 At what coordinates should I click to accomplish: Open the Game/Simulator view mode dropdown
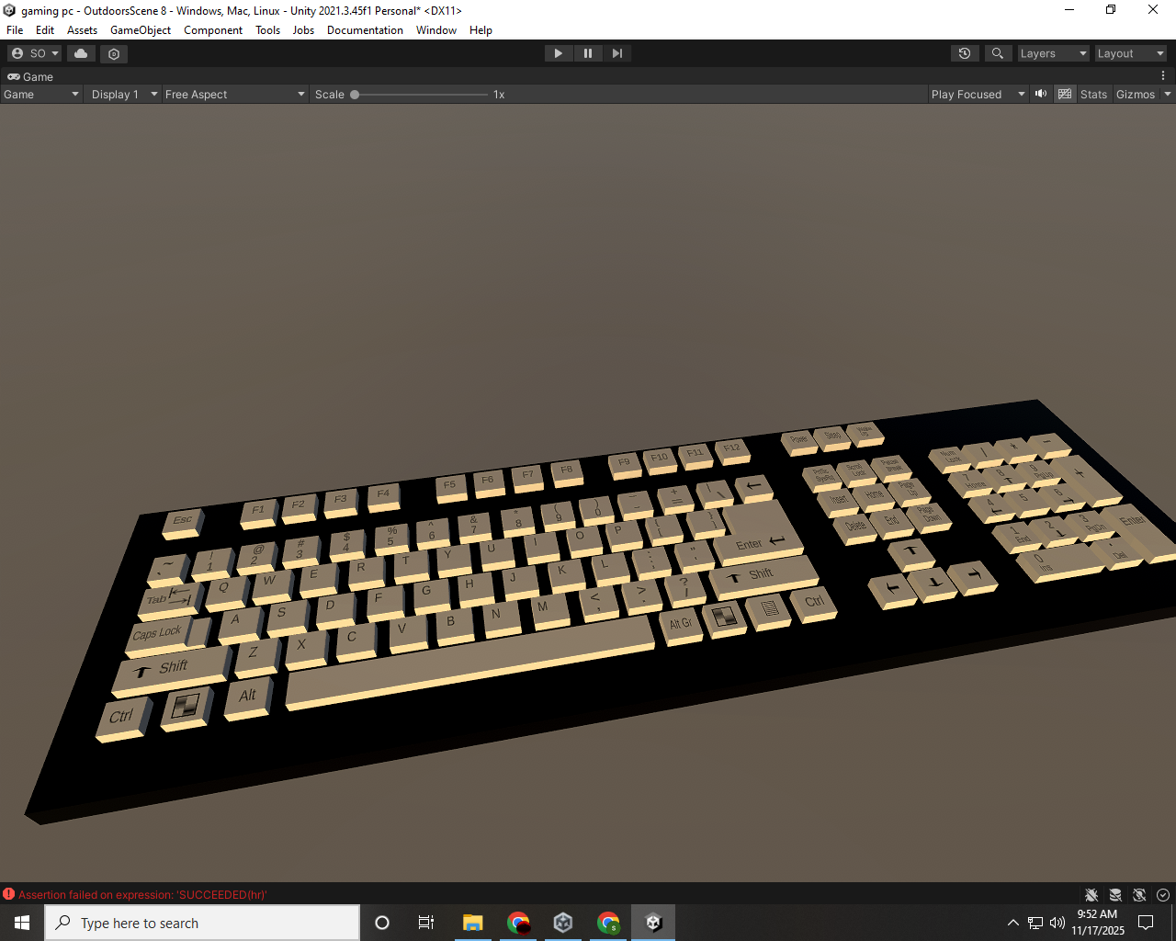41,94
